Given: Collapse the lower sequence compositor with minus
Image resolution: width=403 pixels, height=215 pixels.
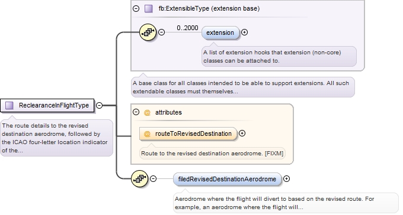Looking at the screenshot, I should point(153,178).
